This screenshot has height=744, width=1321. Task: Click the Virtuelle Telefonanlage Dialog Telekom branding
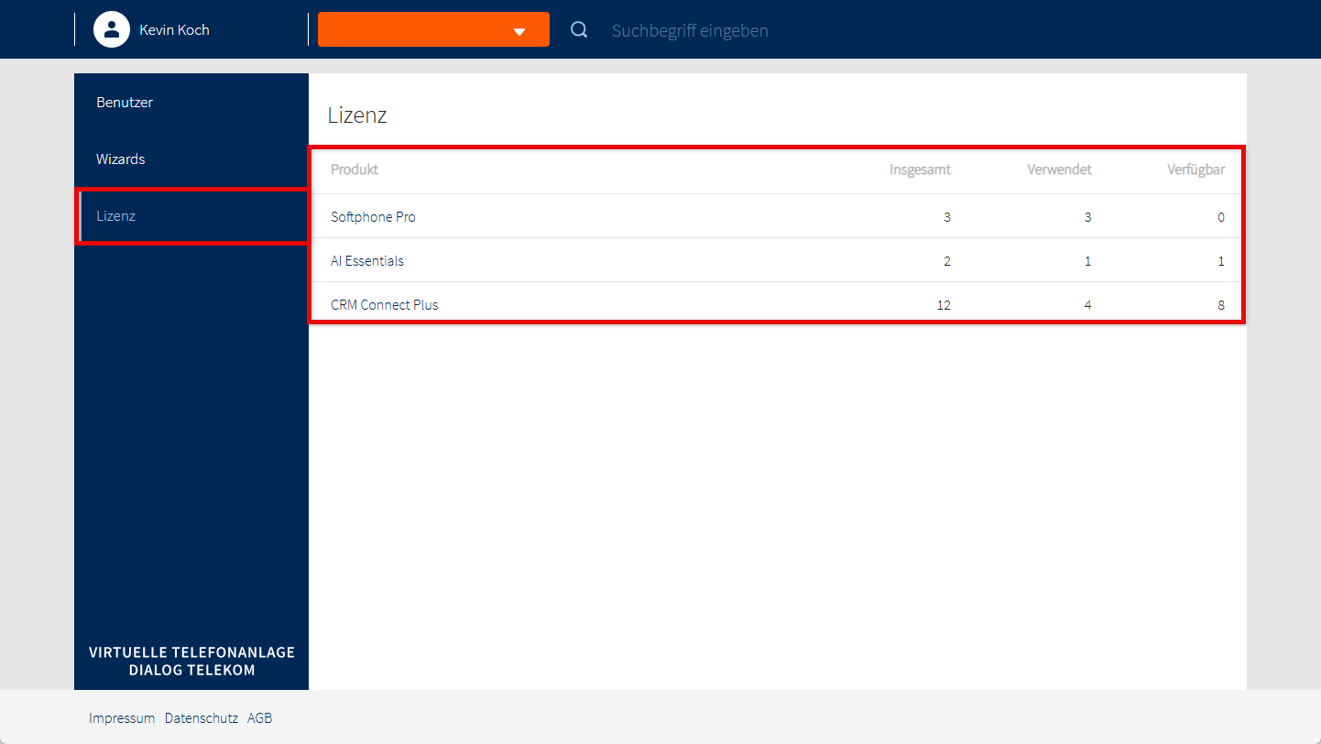[x=191, y=661]
